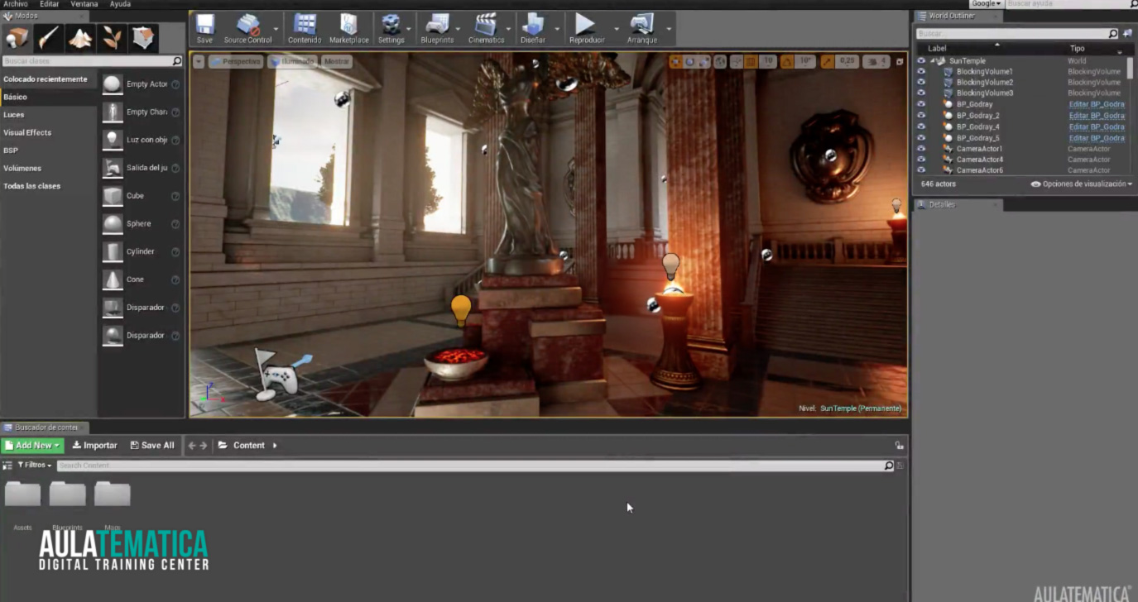Select the Cylinder primitive in place list
The image size is (1138, 602).
coord(142,251)
